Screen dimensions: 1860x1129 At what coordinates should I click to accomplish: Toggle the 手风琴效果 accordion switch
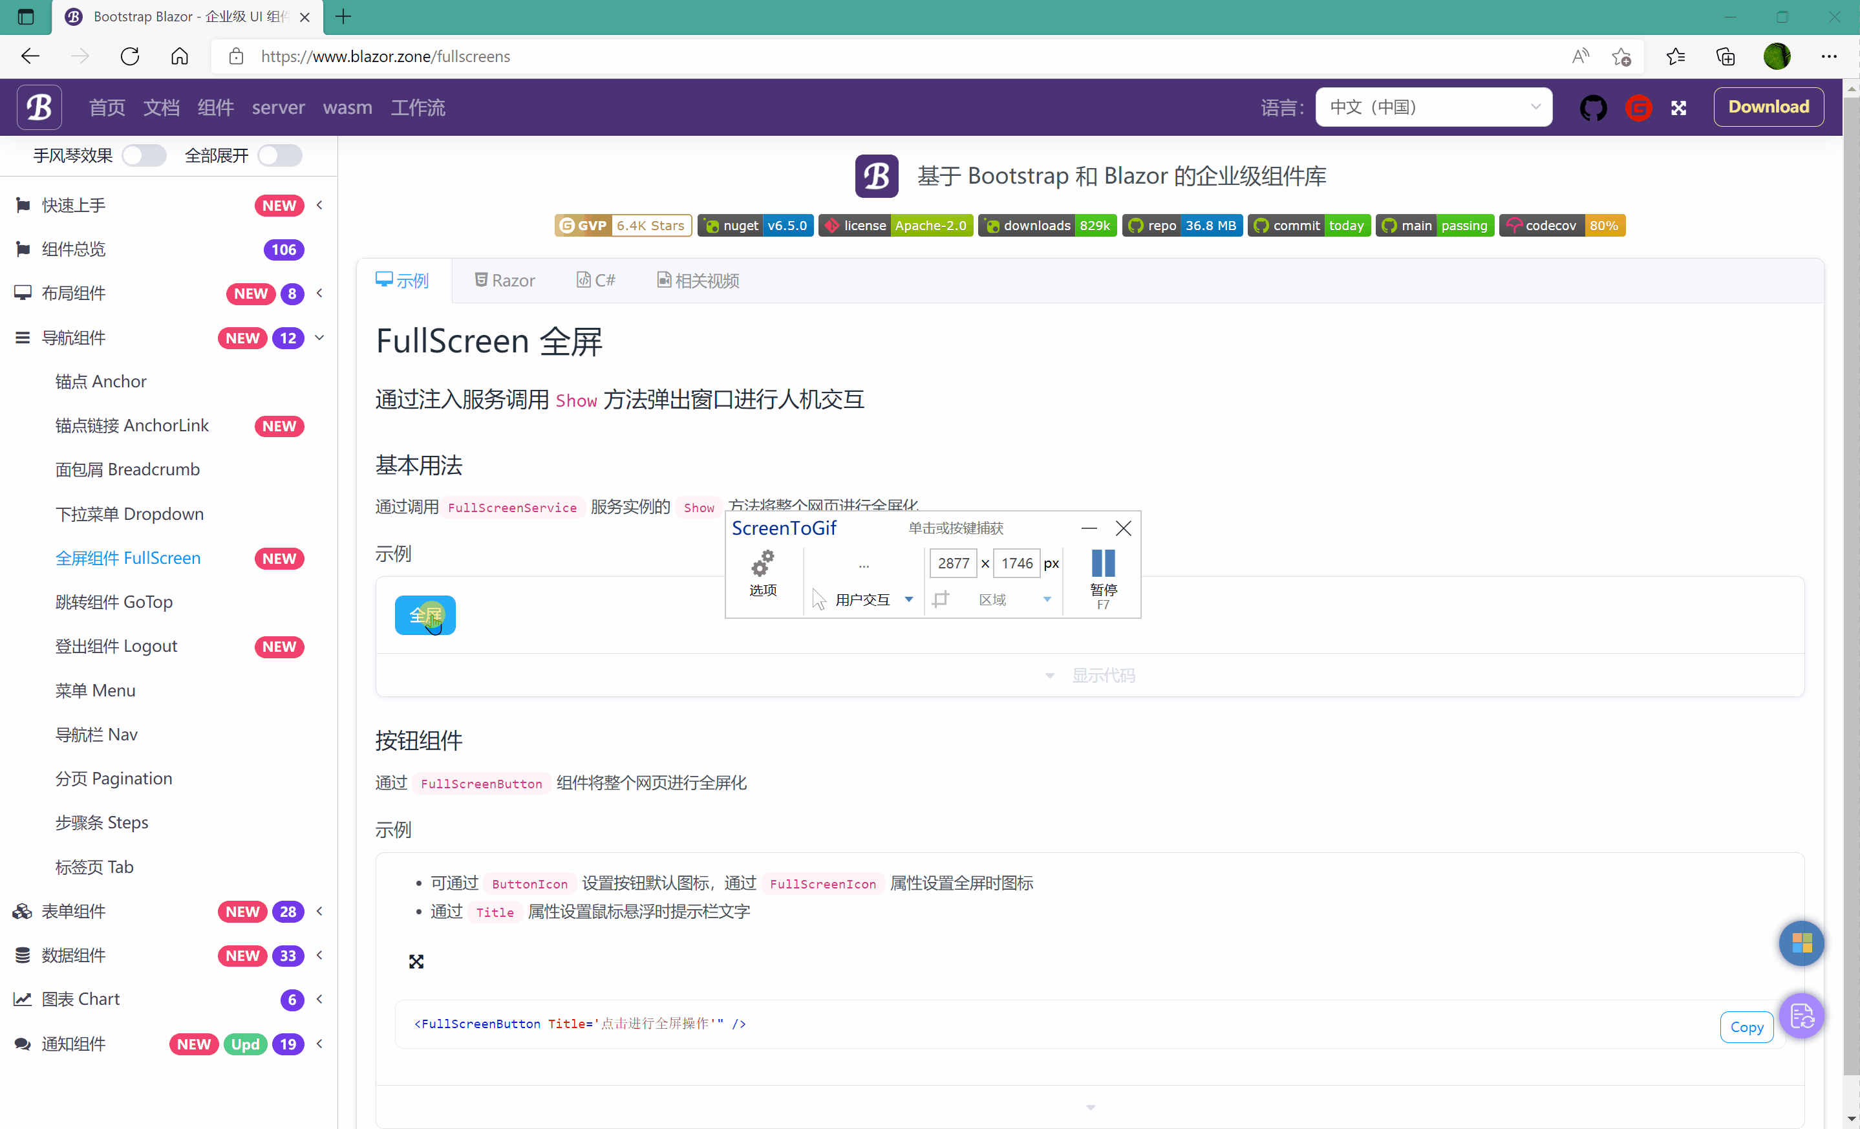tap(144, 156)
